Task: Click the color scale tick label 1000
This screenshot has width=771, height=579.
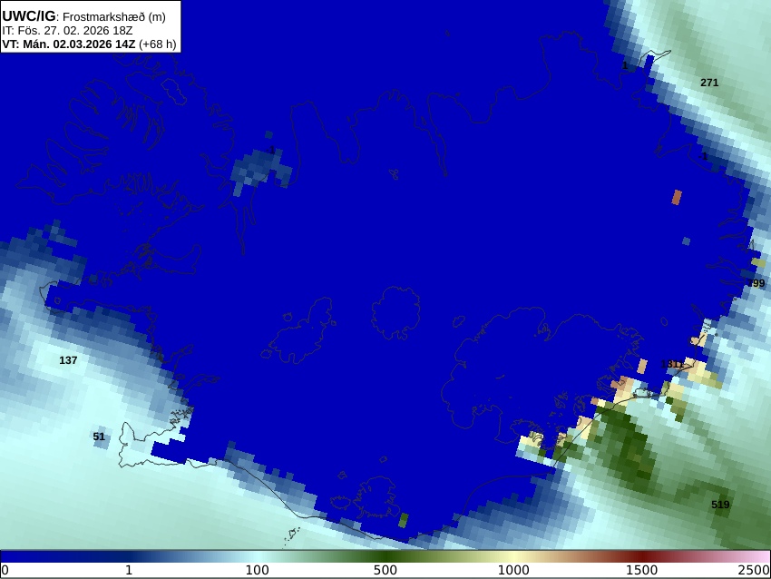Action: 513,570
